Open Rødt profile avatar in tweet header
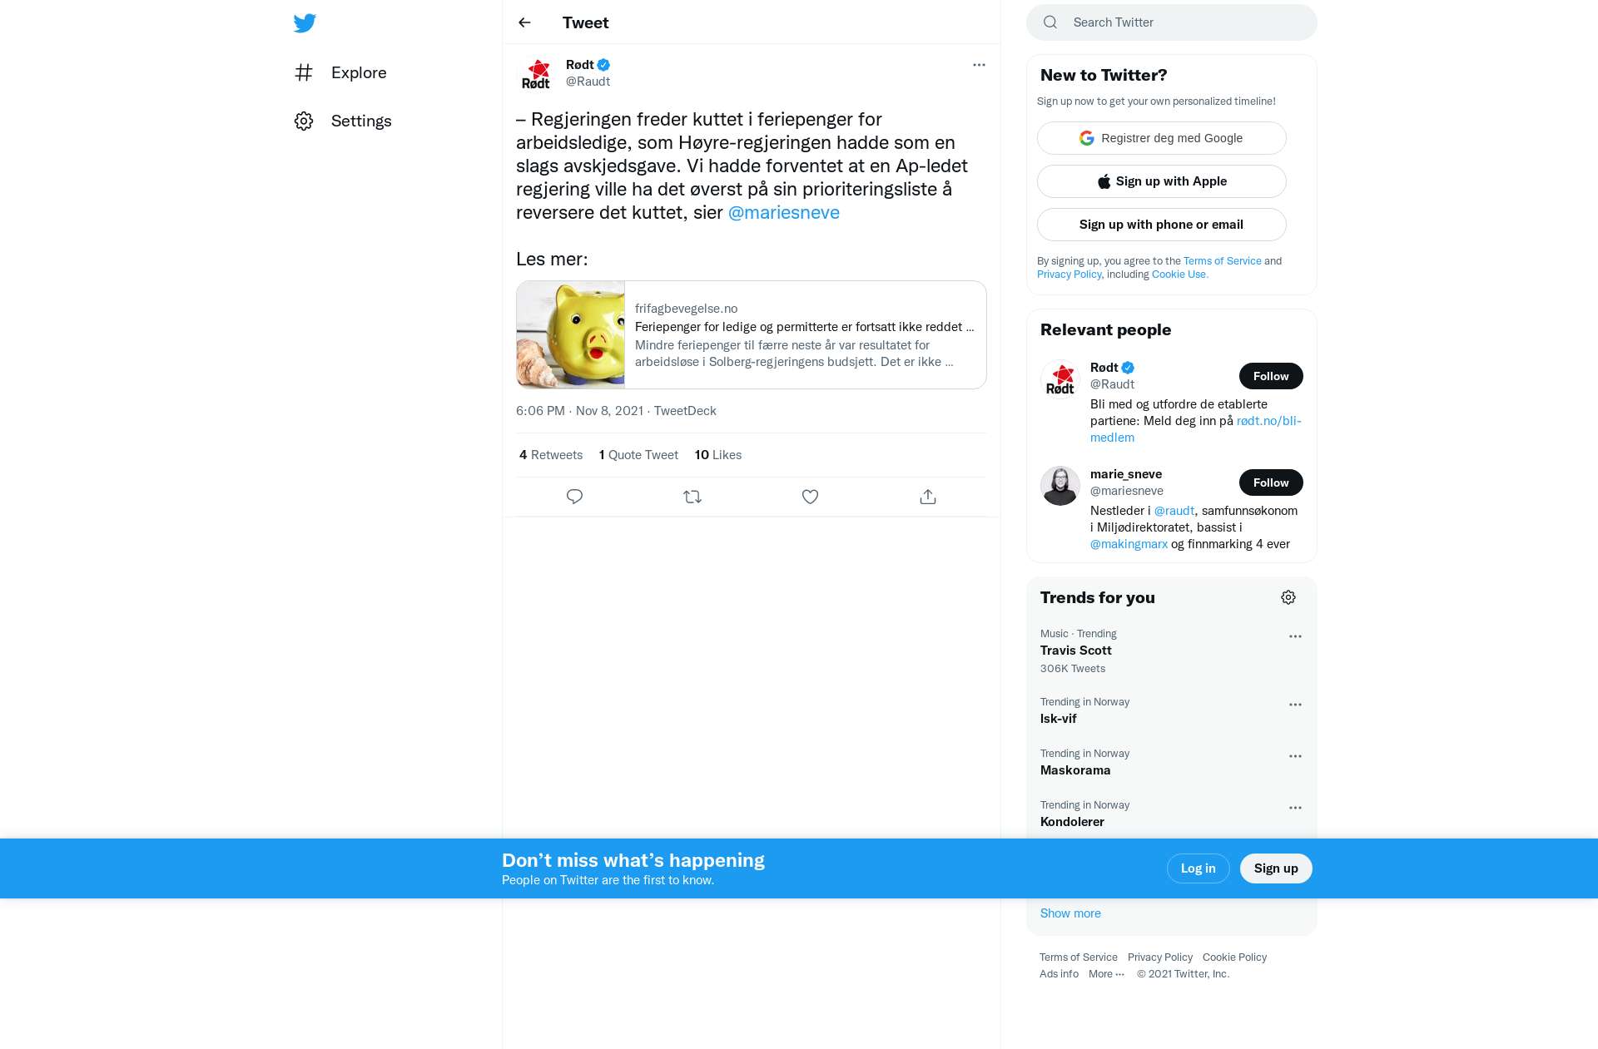This screenshot has width=1598, height=1049. (536, 73)
